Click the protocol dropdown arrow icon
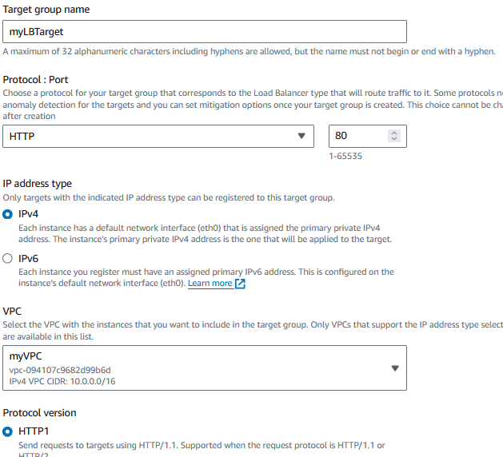Image resolution: width=503 pixels, height=457 pixels. [301, 136]
